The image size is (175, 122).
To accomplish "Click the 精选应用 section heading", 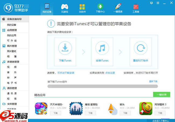I will click(40, 95).
